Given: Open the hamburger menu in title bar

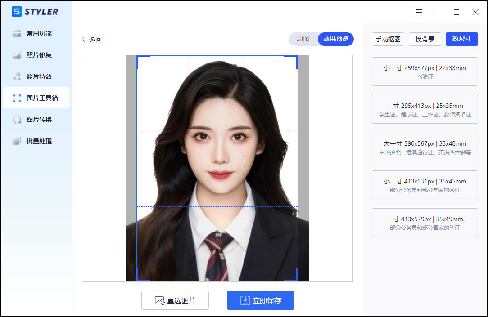Looking at the screenshot, I should [419, 13].
